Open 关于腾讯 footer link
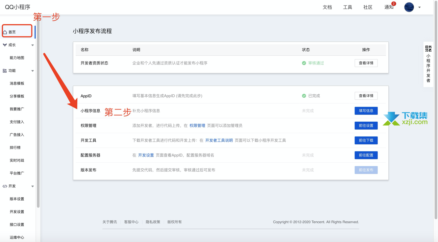The width and height of the screenshot is (438, 242). coord(110,222)
